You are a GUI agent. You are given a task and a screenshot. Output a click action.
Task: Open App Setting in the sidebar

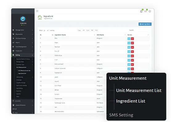click(x=19, y=88)
